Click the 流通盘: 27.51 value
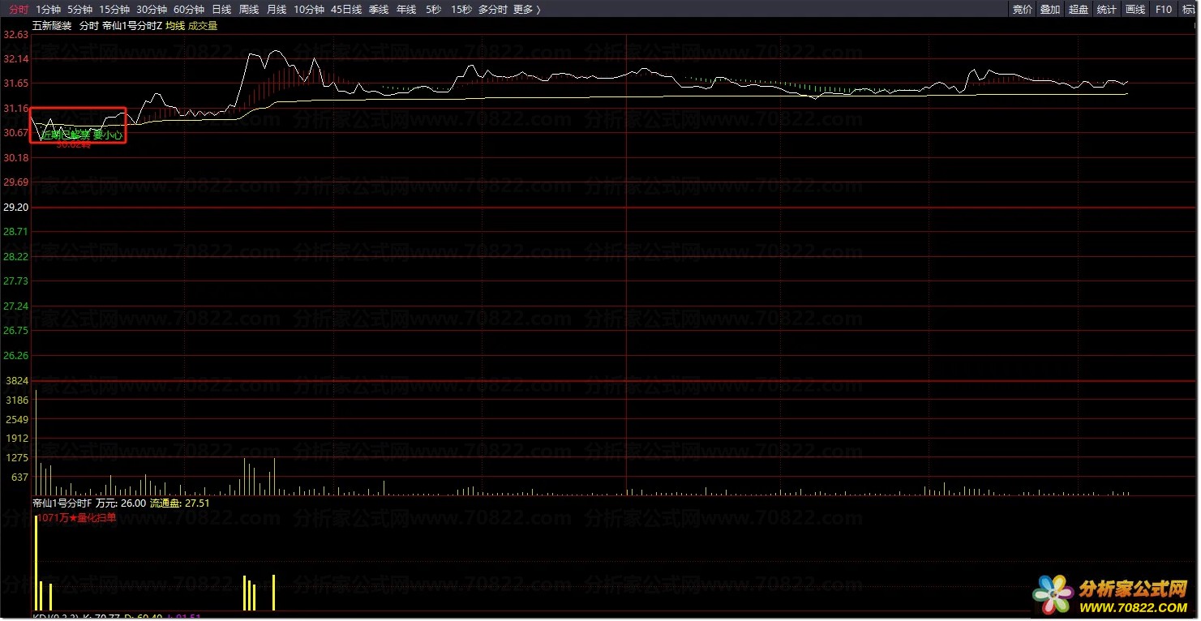This screenshot has height=621, width=1201. [180, 503]
